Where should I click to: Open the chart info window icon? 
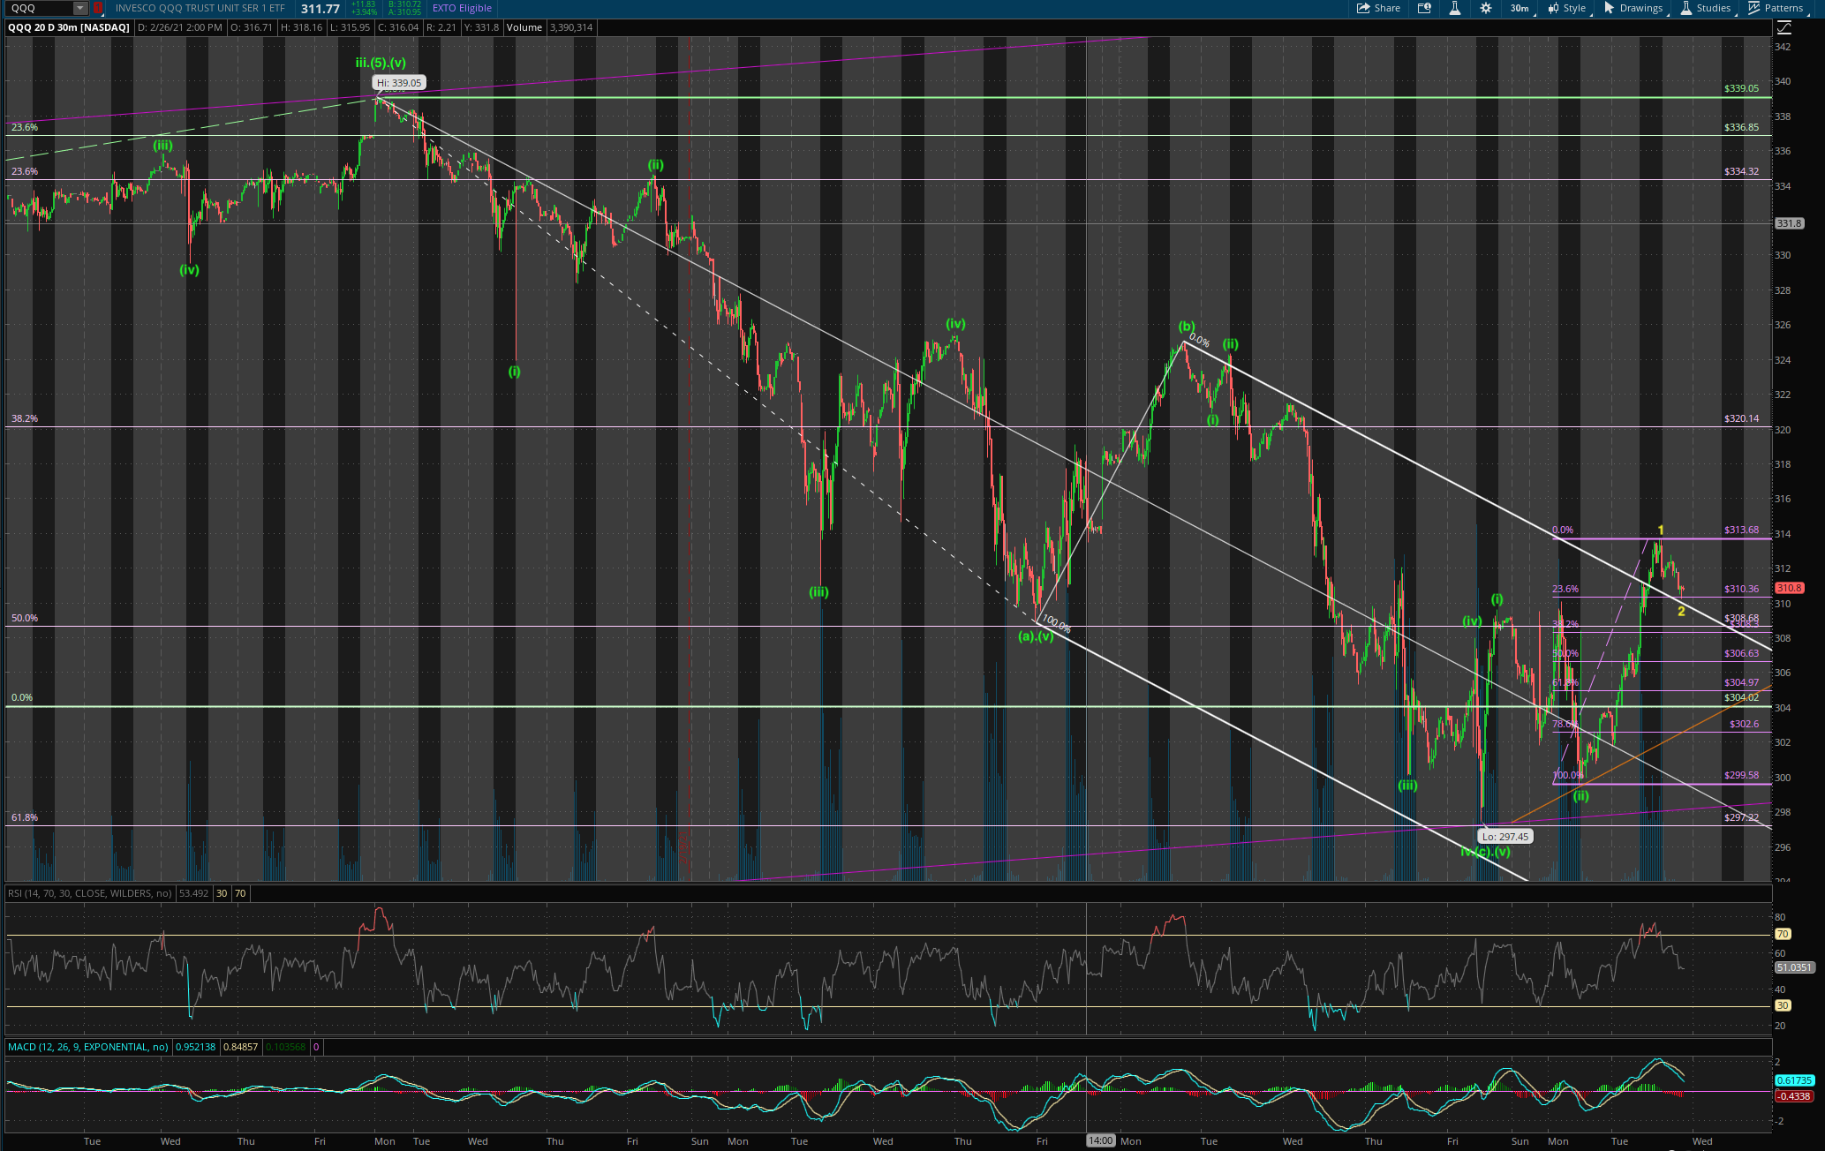click(x=1424, y=8)
